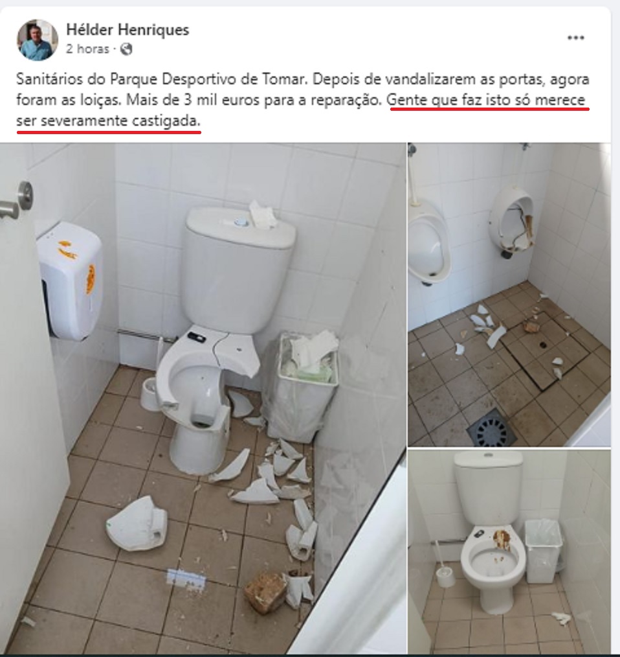This screenshot has height=657, width=620.
Task: Click the brick on the floor in large photo
Action: 266,592
